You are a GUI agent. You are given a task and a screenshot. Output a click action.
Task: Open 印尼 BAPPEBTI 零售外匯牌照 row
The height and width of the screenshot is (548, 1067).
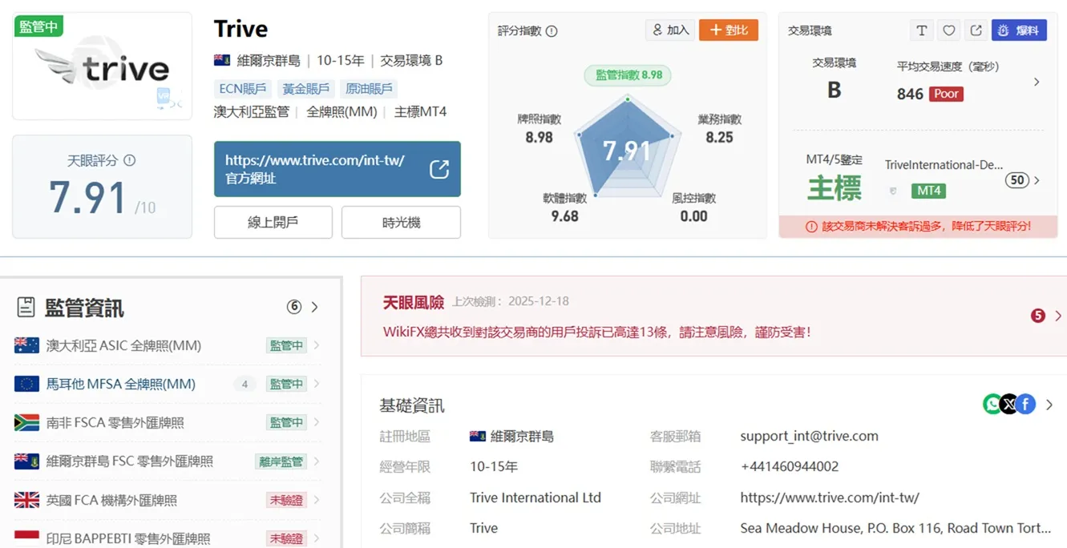click(168, 538)
